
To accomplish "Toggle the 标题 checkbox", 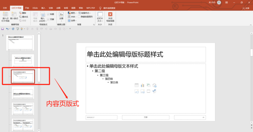I will coord(48,14).
